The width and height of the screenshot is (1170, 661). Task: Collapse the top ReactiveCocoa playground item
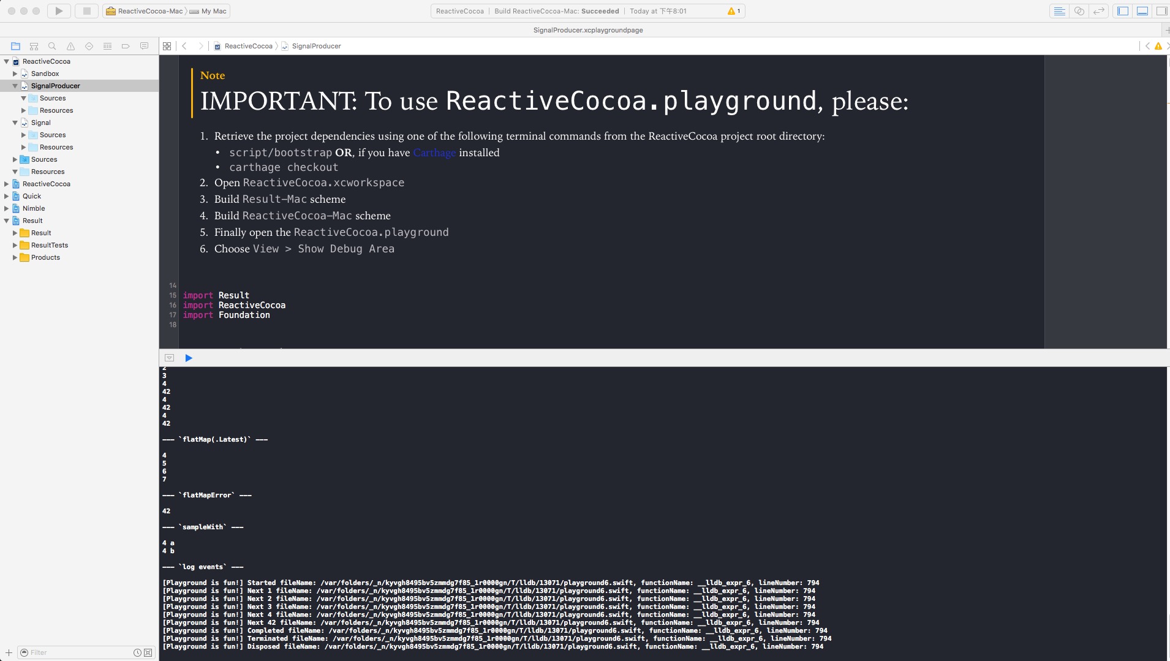(7, 61)
